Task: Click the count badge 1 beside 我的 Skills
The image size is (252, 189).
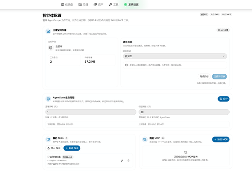Action: coord(66,138)
